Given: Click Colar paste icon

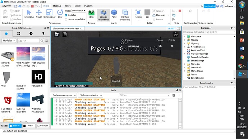Looking at the screenshot, I should tap(5, 14).
